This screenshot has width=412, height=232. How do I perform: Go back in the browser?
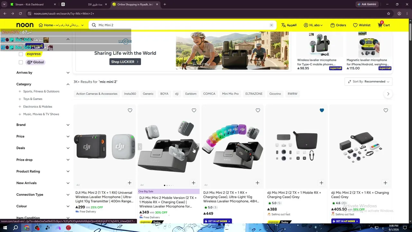pyautogui.click(x=5, y=14)
